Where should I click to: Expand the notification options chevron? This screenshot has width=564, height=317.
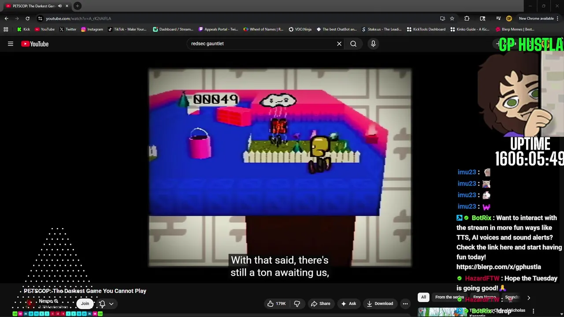click(111, 303)
